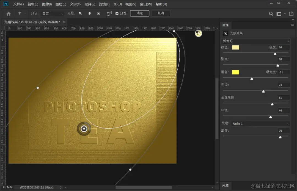Click the 金属质感 value field showing 51
Viewport: 297px width, 191px height.
tap(284, 98)
